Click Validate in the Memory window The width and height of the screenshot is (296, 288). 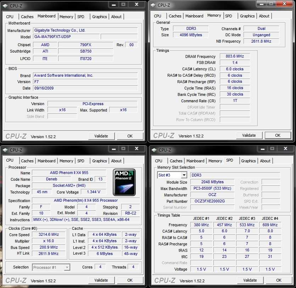click(249, 135)
